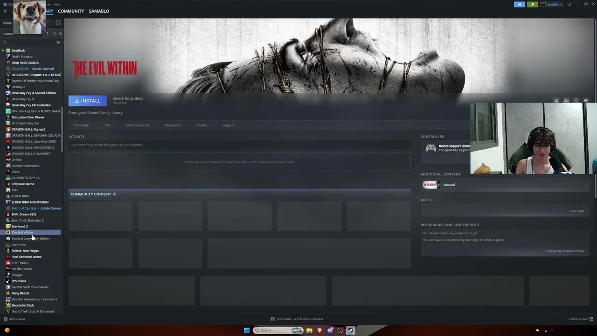Screen dimensions: 597x336
Task: Open the Store Page link
Action: (x=81, y=125)
